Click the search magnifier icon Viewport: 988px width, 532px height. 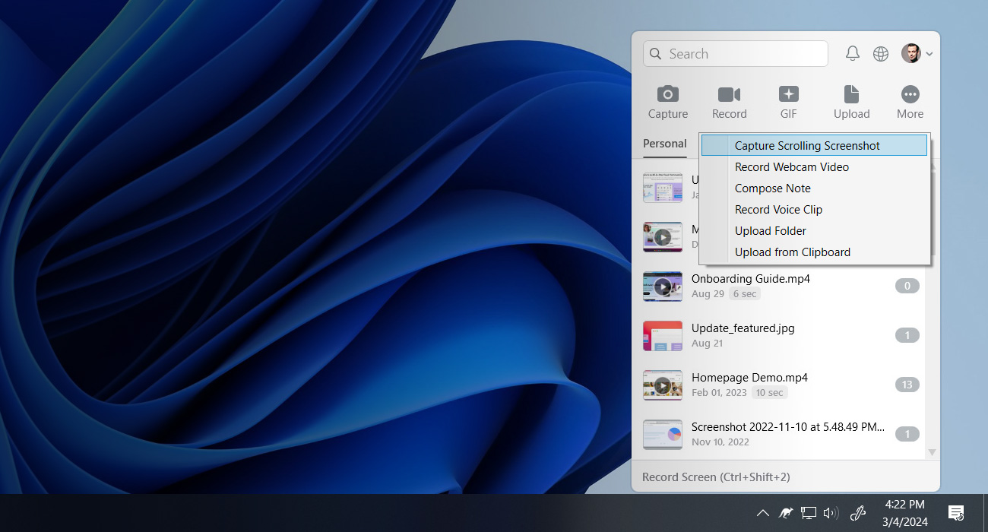pos(655,53)
